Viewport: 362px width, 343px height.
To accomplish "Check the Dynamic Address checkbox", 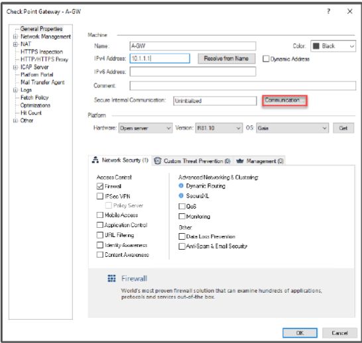I will pyautogui.click(x=266, y=59).
